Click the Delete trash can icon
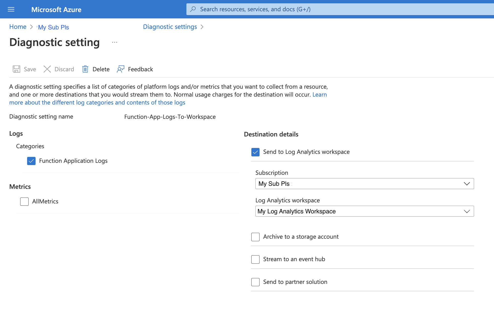The width and height of the screenshot is (494, 323). click(85, 69)
